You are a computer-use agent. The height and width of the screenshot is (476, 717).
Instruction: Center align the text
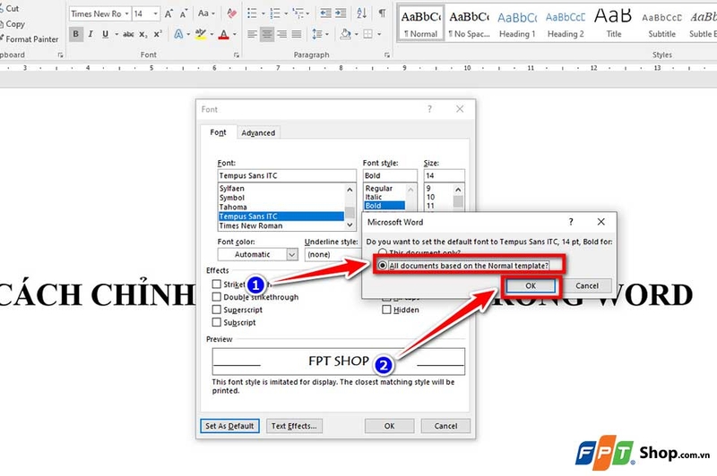[x=267, y=34]
